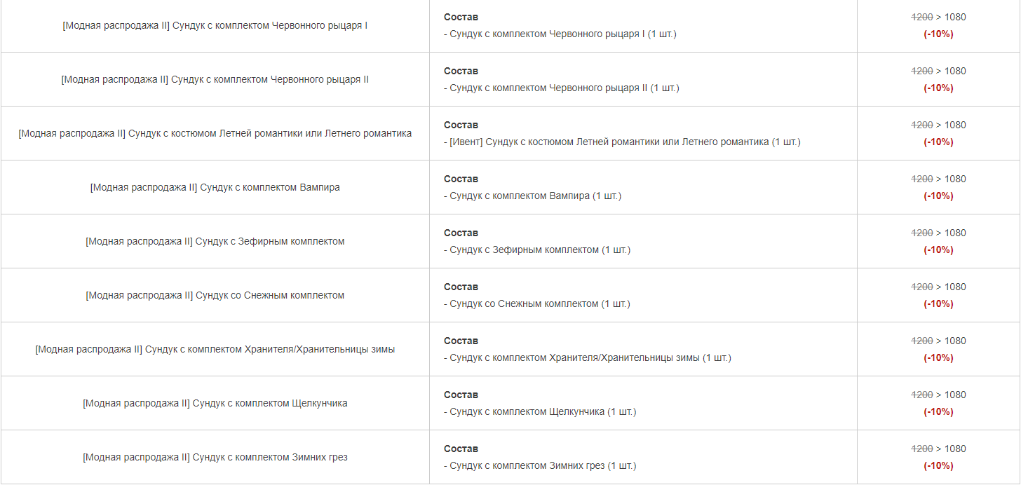The width and height of the screenshot is (1021, 485).
Task: Click the [Ивент] Летней романтики contents line
Action: tap(622, 142)
